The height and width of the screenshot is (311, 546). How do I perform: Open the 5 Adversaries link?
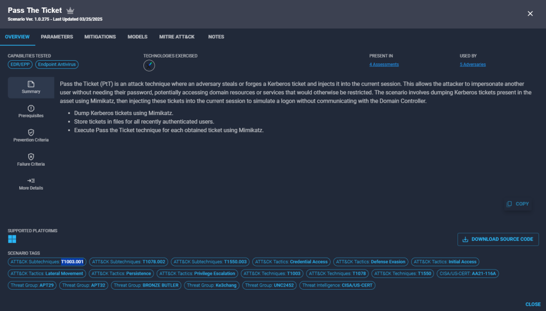pos(472,64)
